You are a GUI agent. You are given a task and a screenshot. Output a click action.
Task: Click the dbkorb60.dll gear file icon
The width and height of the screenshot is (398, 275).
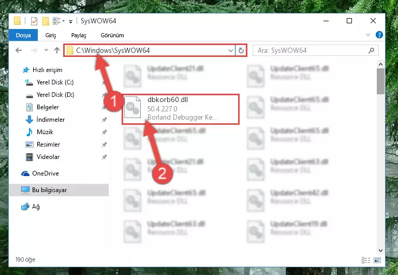coord(132,107)
